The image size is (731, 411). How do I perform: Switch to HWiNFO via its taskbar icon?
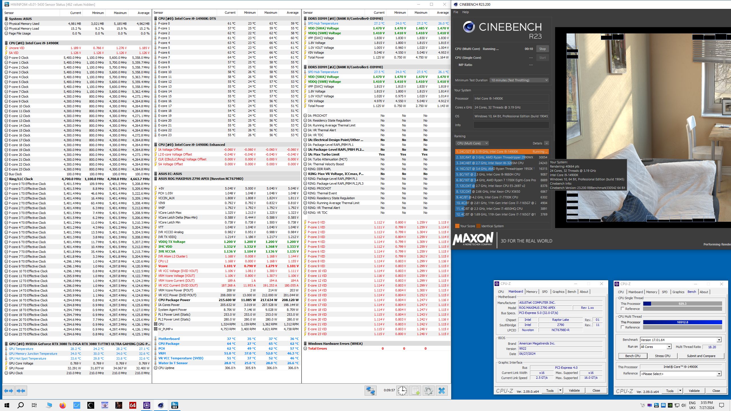tap(175, 405)
